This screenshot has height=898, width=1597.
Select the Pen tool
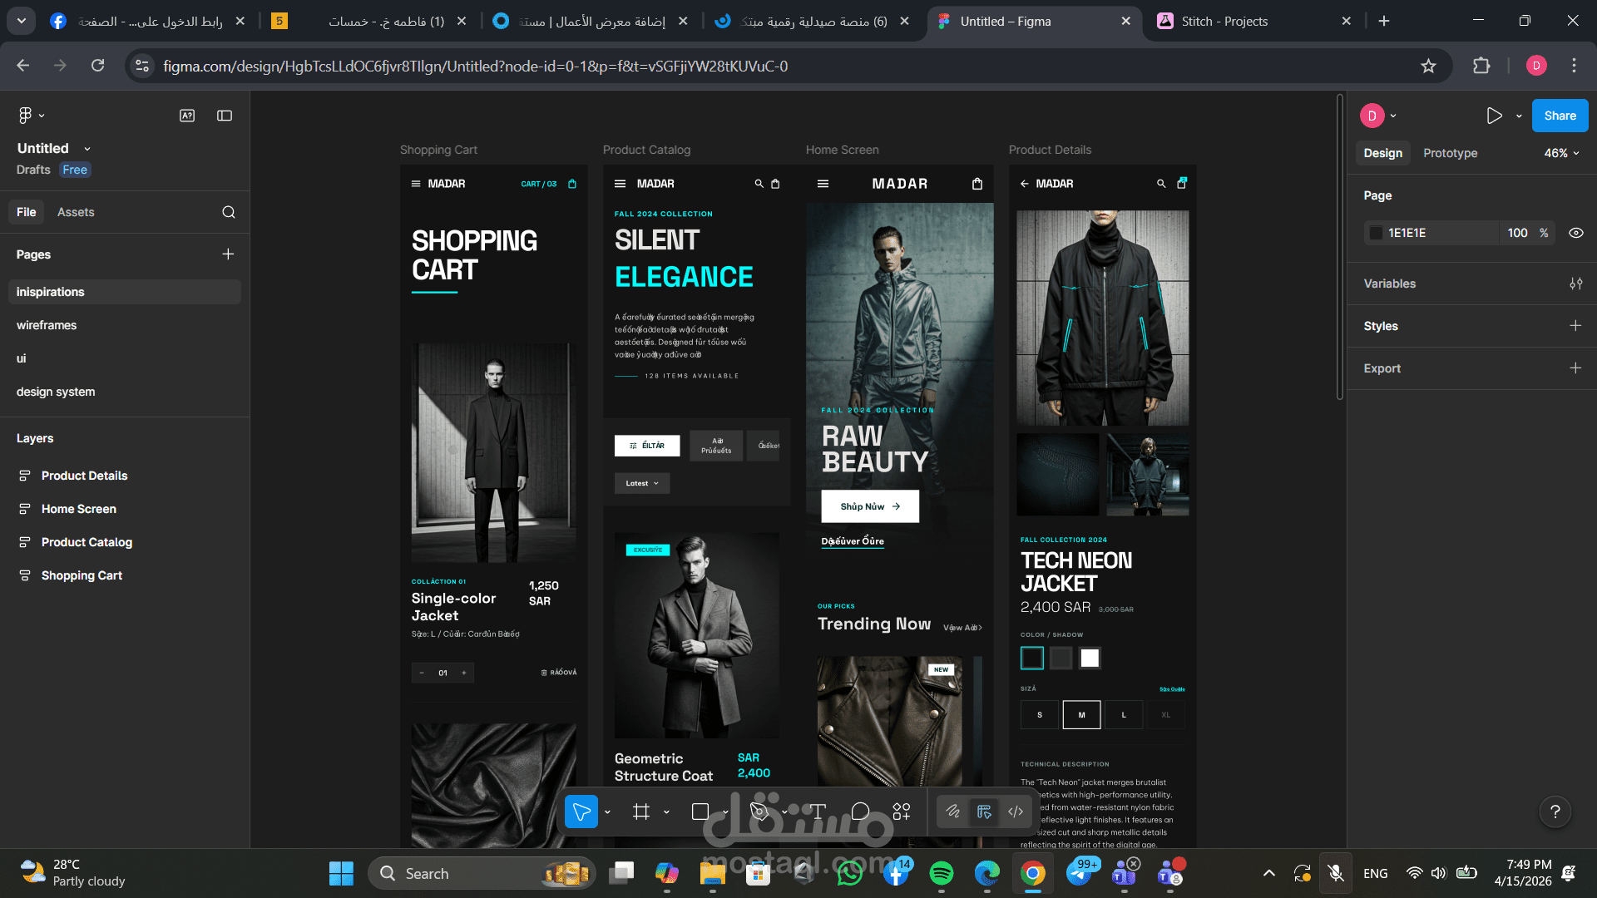click(758, 811)
